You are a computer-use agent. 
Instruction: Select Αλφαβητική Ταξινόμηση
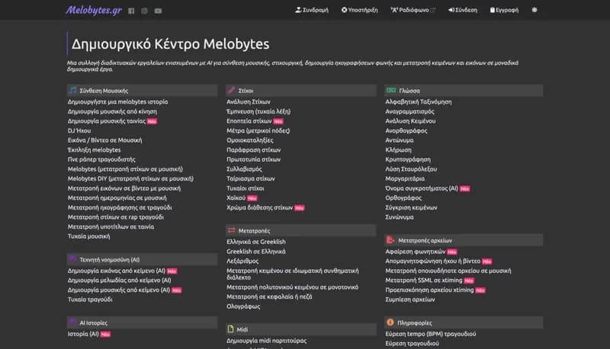[x=419, y=102]
